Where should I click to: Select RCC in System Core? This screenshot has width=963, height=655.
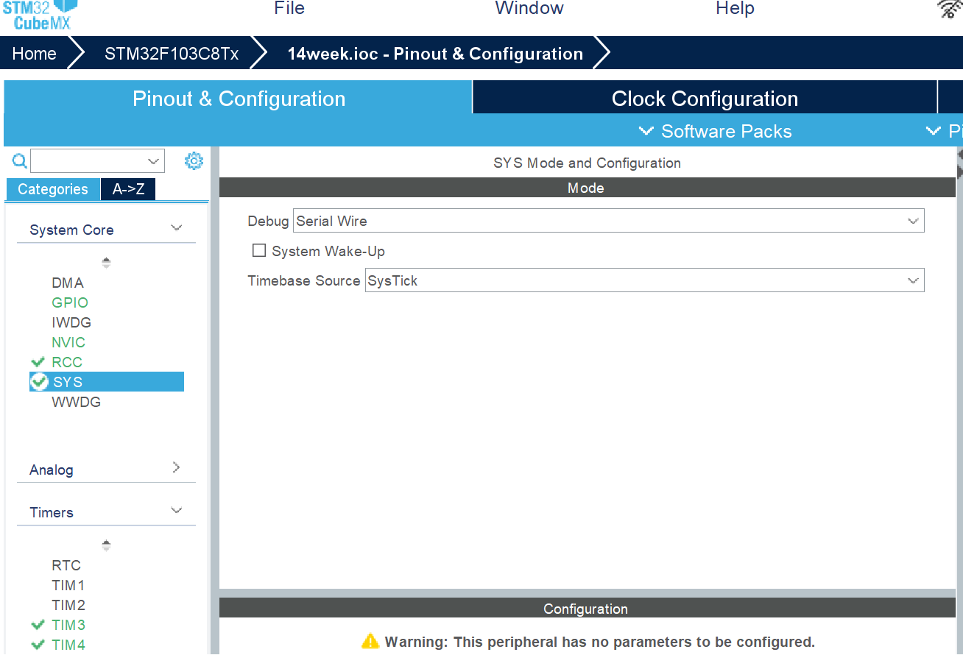[67, 362]
